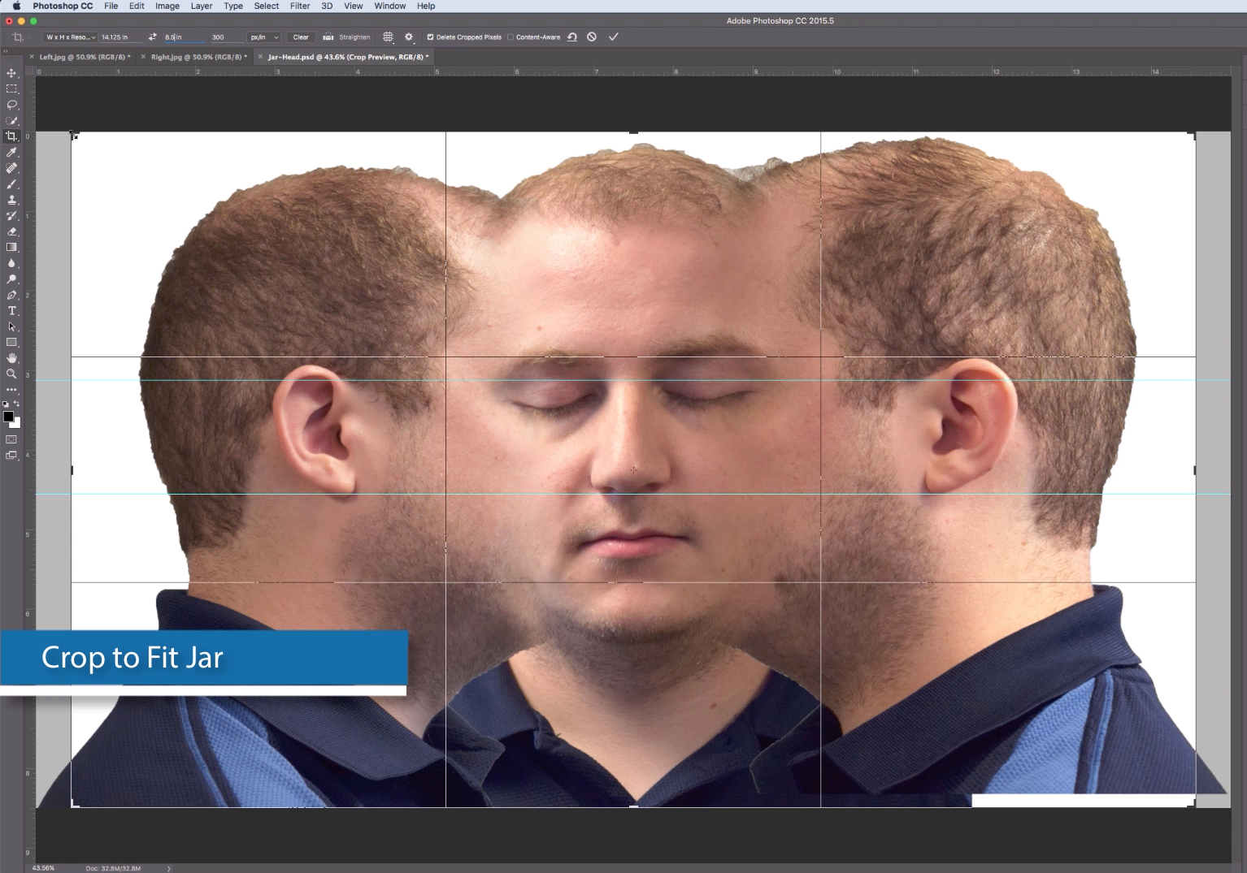This screenshot has height=873, width=1247.
Task: Click the Clear button in options bar
Action: point(300,37)
